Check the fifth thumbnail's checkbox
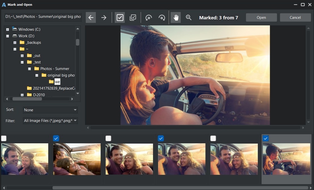 213,138
